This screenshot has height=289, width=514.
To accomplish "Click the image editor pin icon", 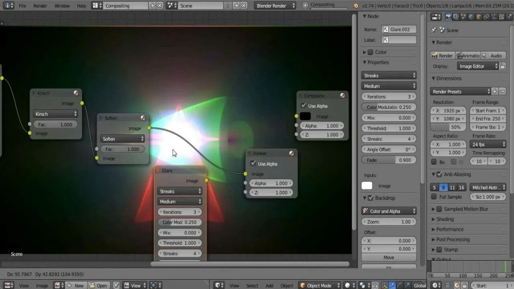I will point(116,285).
